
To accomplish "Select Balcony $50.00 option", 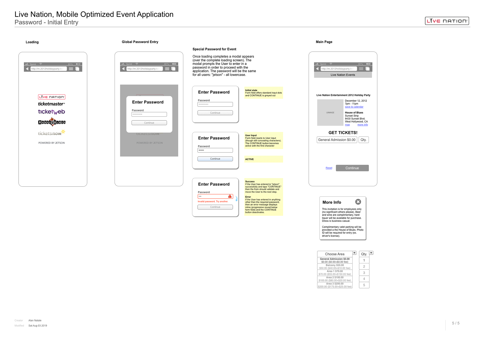I will point(335,267).
